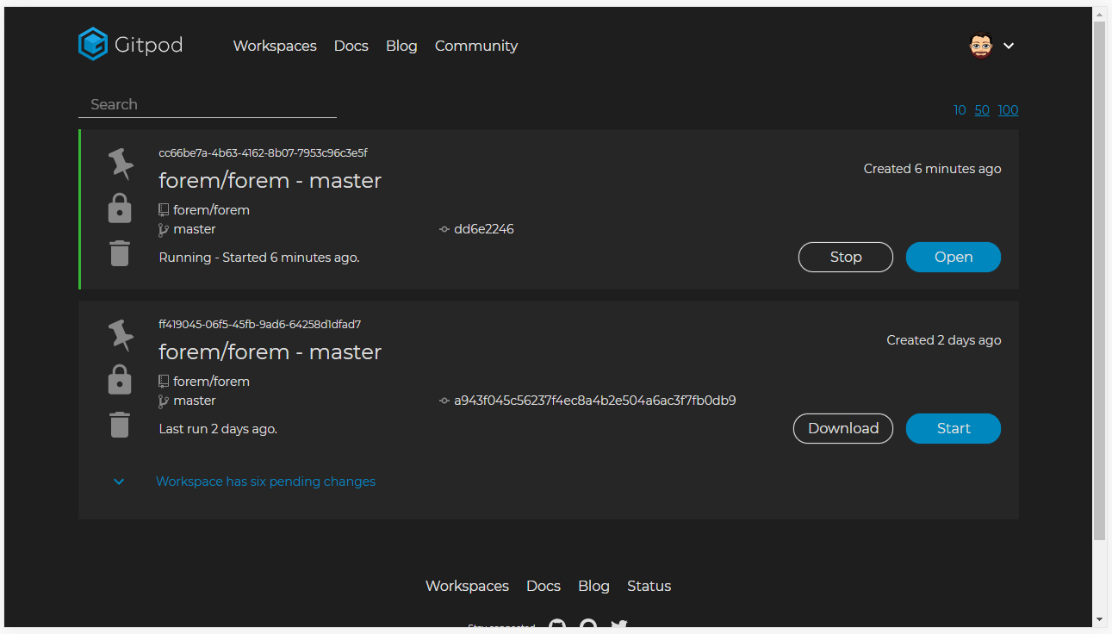1112x634 pixels.
Task: Click 'Created 2 days ago' text
Action: [x=944, y=340]
